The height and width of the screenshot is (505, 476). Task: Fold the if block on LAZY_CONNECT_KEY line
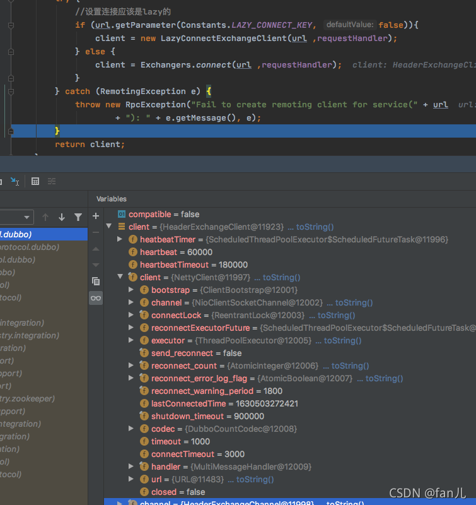(11, 25)
